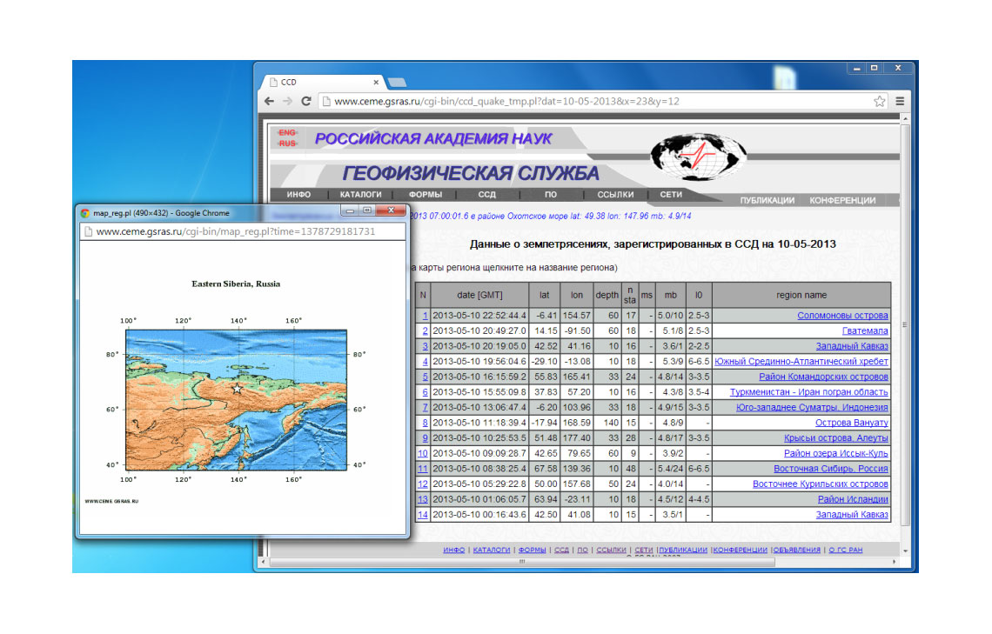Maximize the map_reg.pl popup window

(367, 210)
